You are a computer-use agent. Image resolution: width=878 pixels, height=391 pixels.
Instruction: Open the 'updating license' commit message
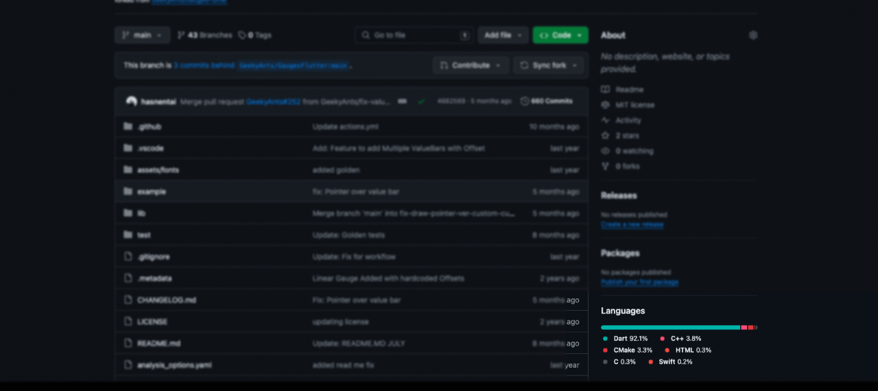pyautogui.click(x=341, y=322)
